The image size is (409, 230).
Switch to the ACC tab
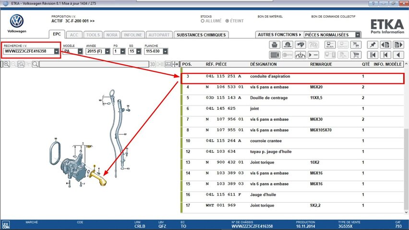pyautogui.click(x=74, y=35)
